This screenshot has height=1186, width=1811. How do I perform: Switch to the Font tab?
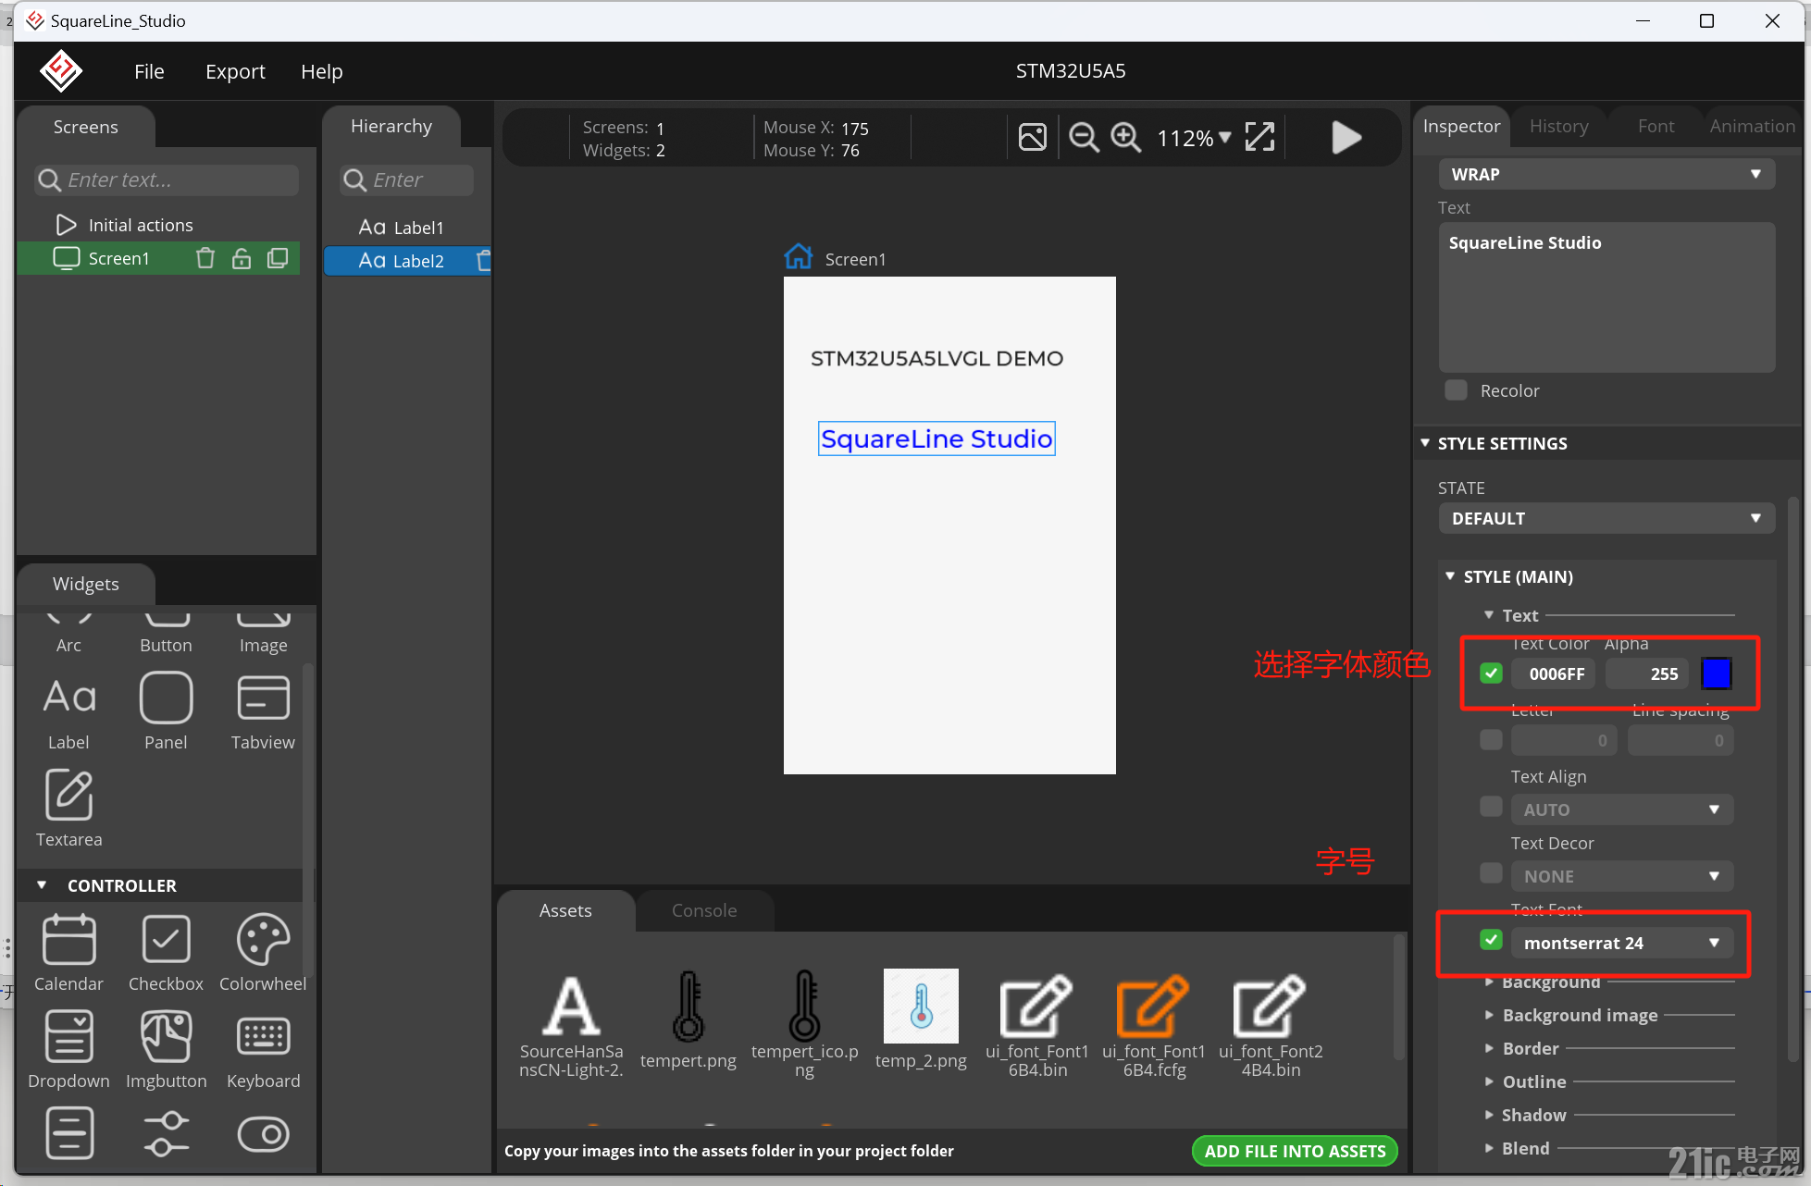click(1656, 127)
